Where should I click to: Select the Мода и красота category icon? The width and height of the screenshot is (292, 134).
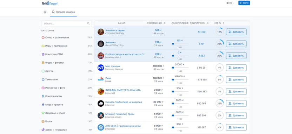click(43, 105)
